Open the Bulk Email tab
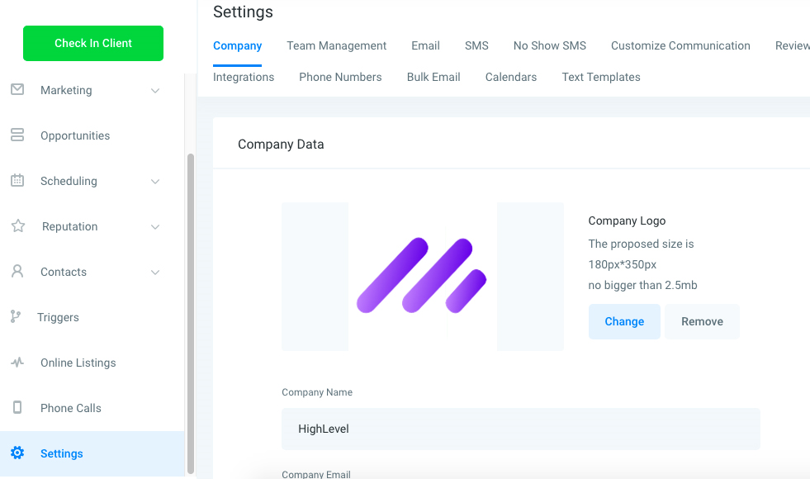This screenshot has width=810, height=479. tap(433, 77)
